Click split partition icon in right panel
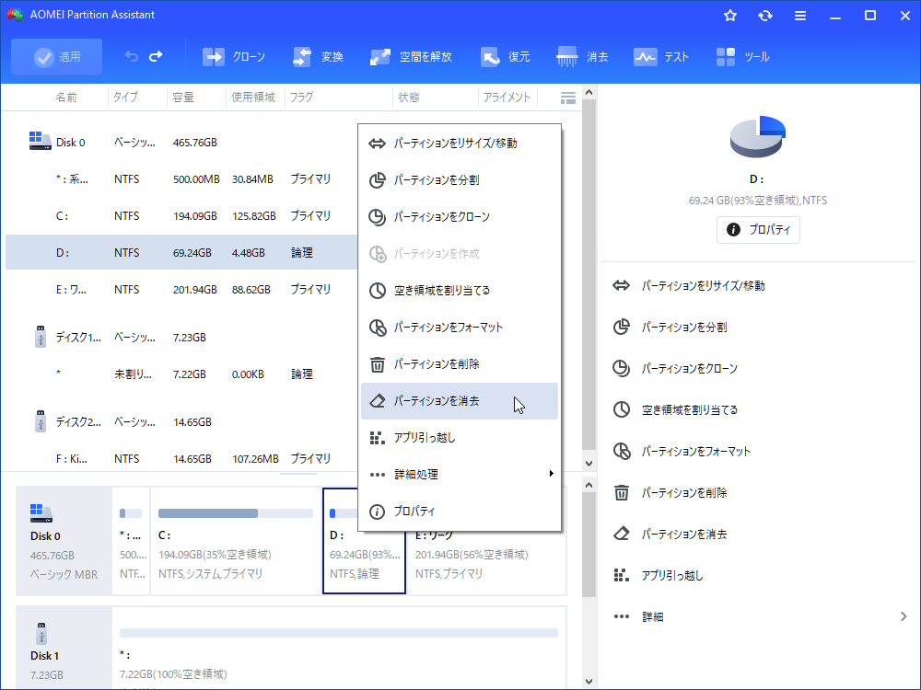Viewport: 921px width, 690px height. [621, 327]
